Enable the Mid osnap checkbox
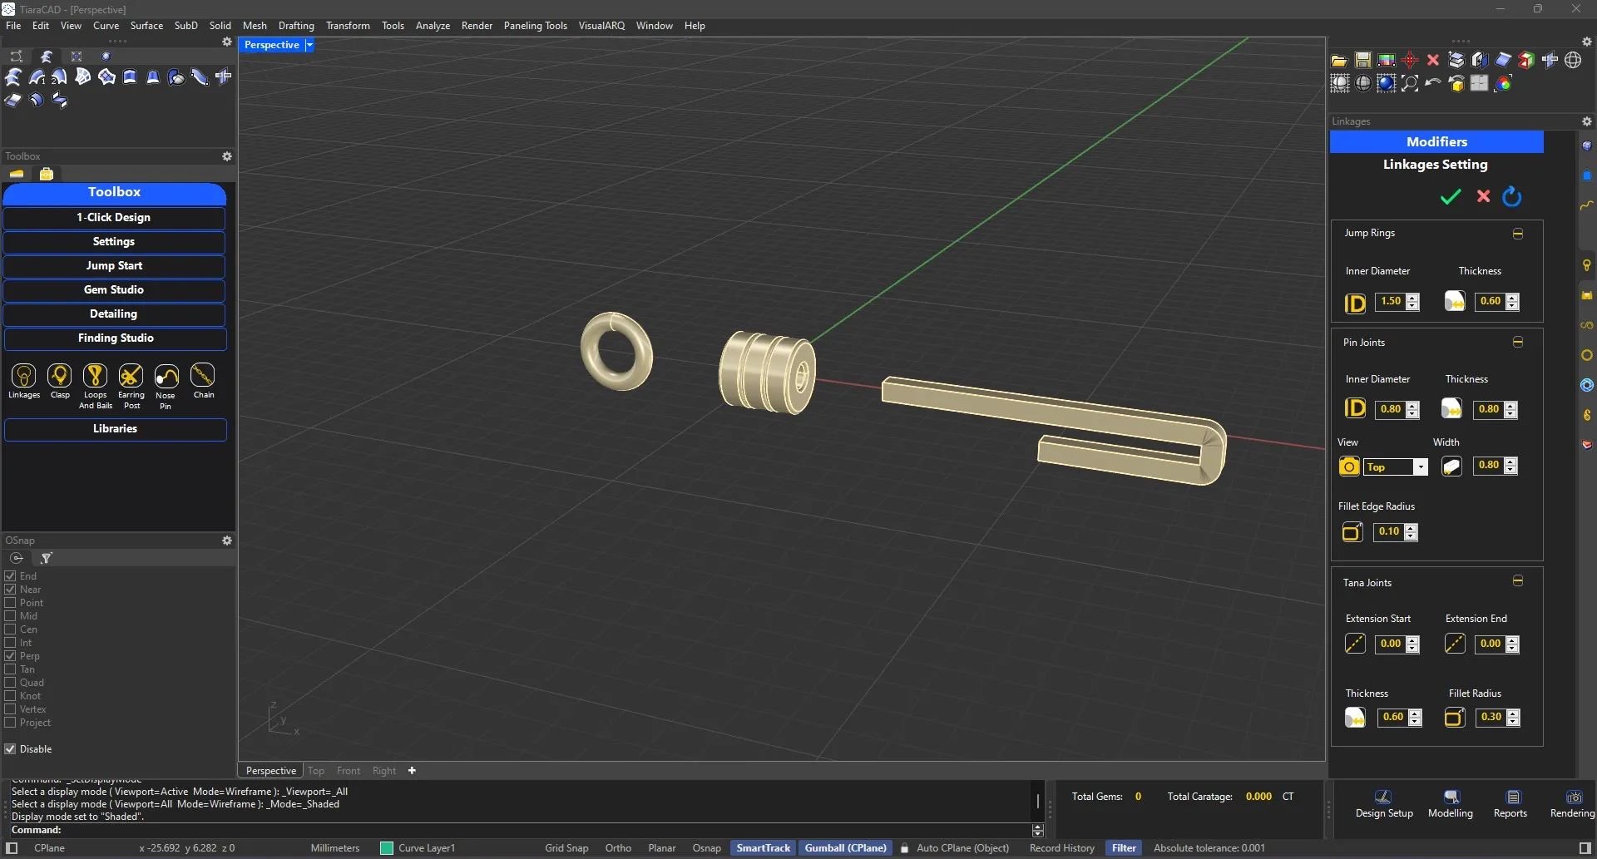 coord(11,616)
